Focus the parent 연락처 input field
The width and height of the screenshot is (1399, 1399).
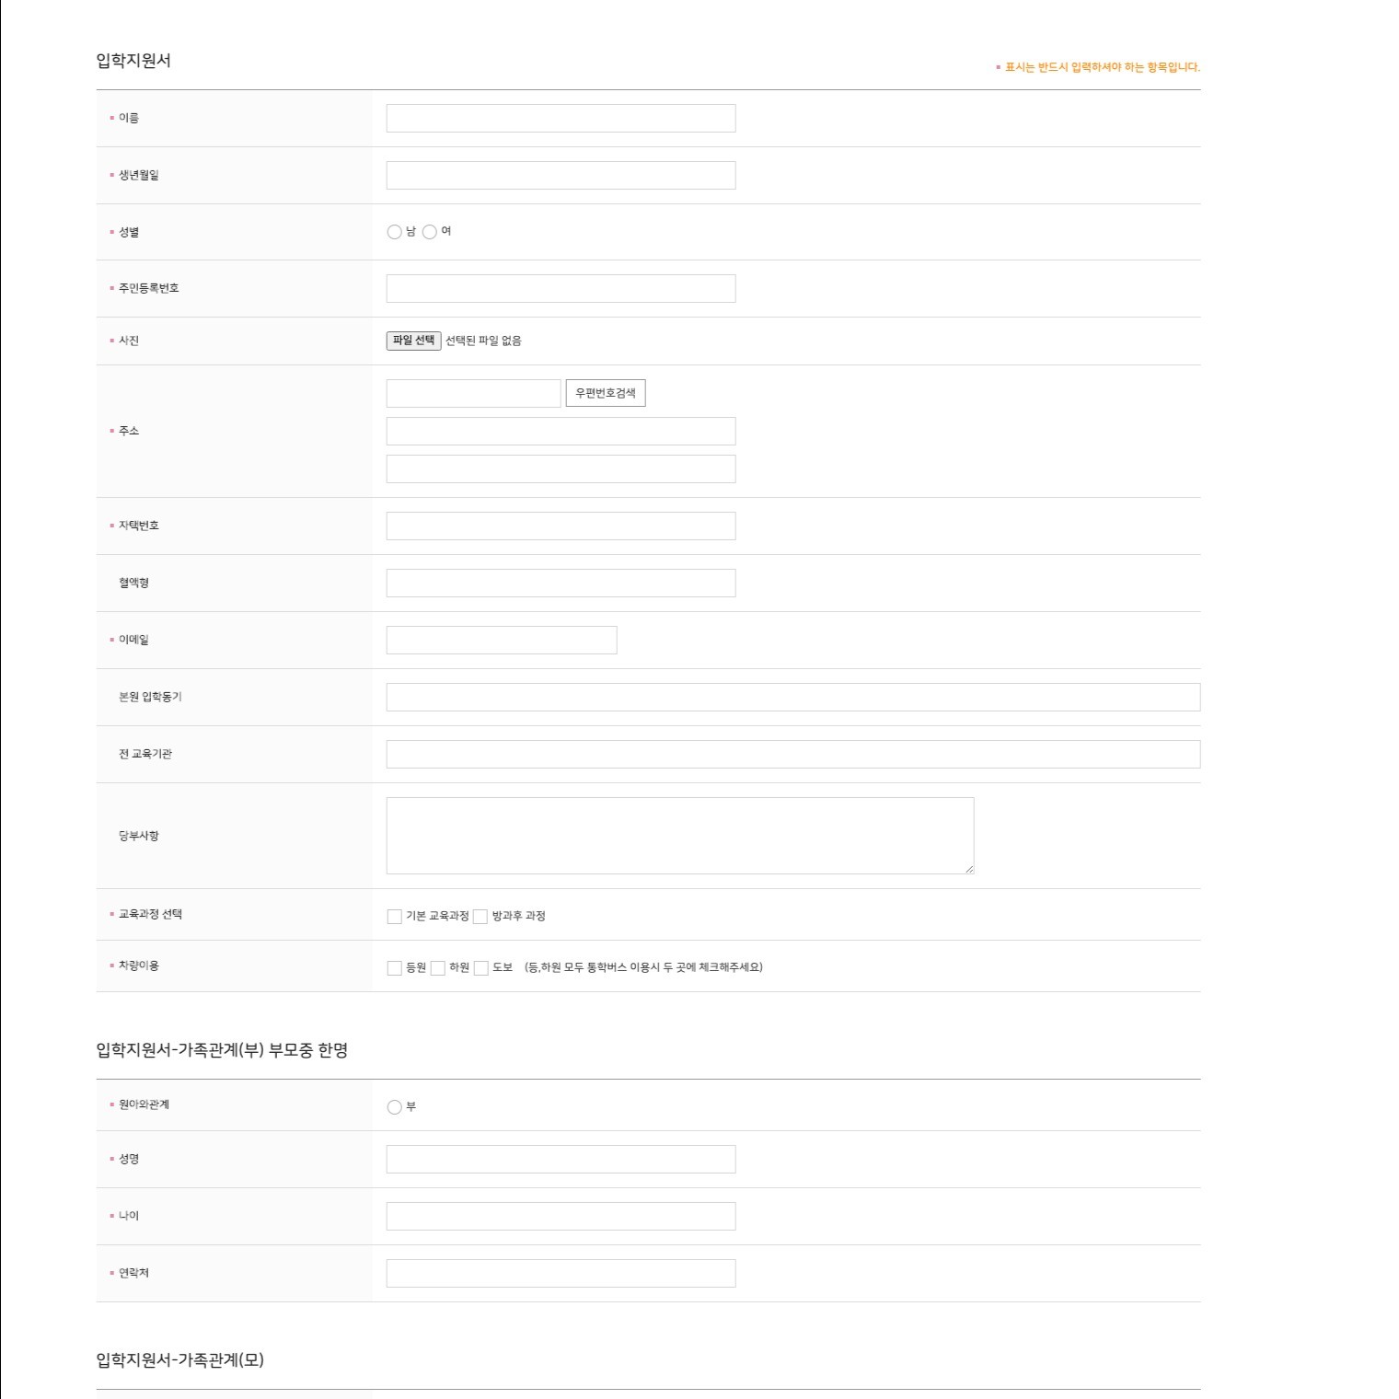[561, 1273]
